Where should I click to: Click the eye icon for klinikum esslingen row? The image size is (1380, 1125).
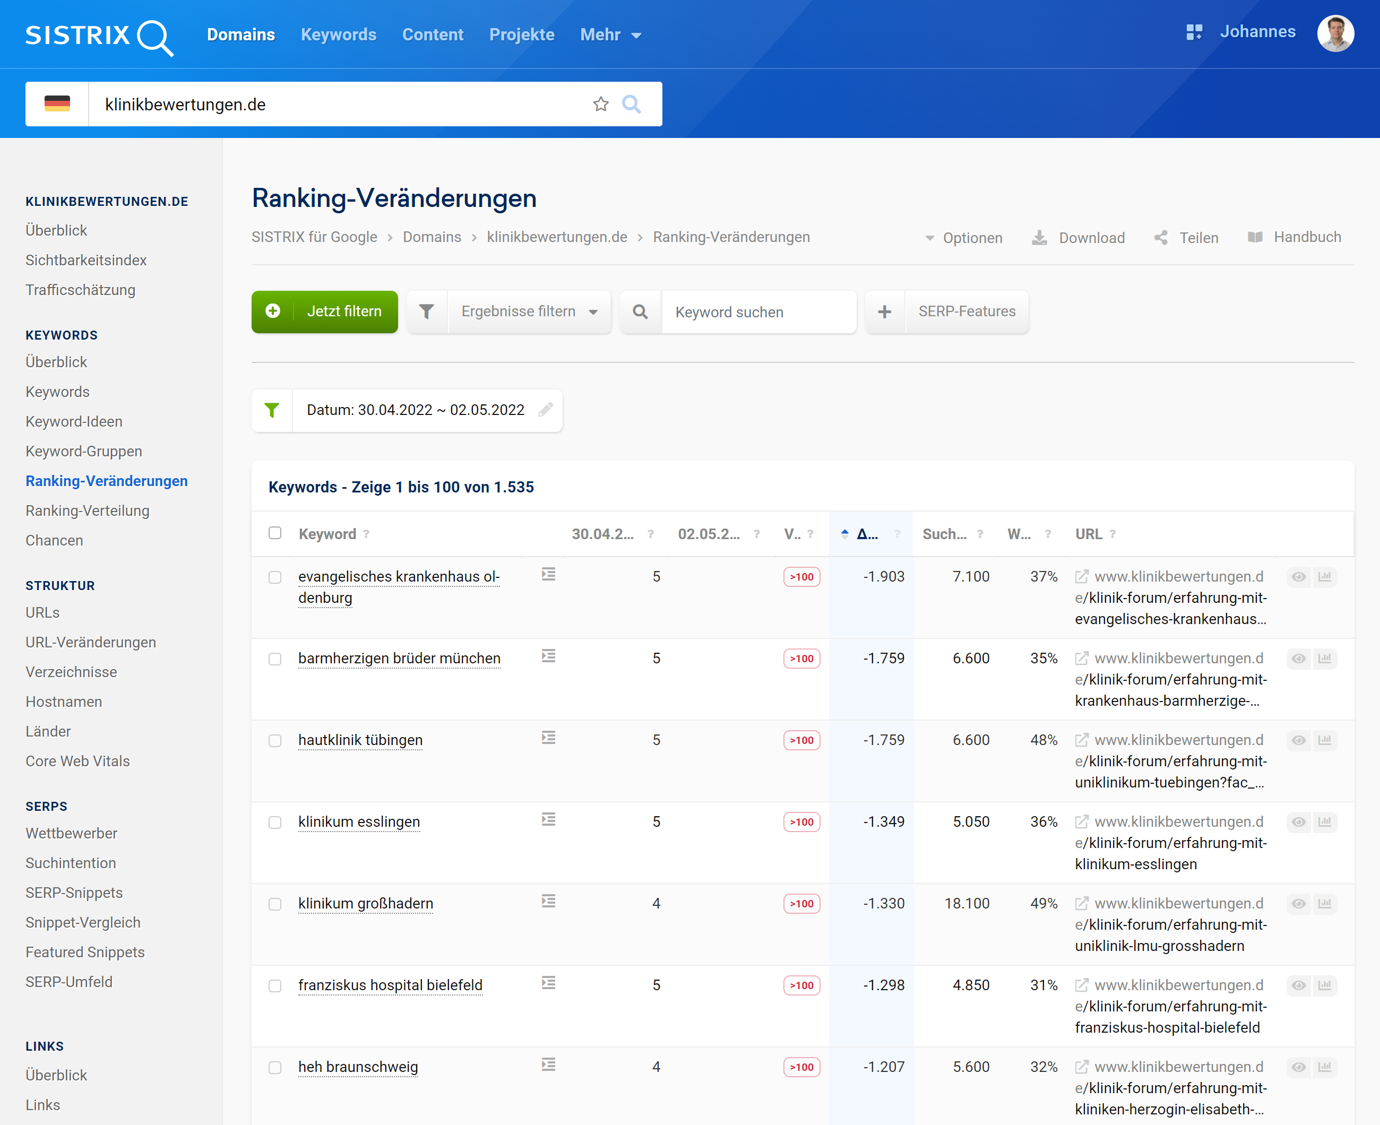point(1298,821)
